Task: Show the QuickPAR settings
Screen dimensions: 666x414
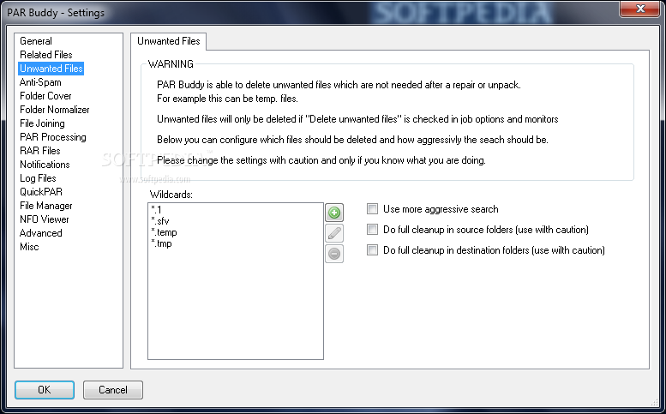Action: point(41,192)
